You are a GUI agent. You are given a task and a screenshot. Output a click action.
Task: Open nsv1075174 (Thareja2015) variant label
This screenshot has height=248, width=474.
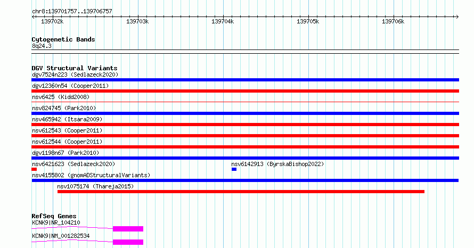[95, 186]
